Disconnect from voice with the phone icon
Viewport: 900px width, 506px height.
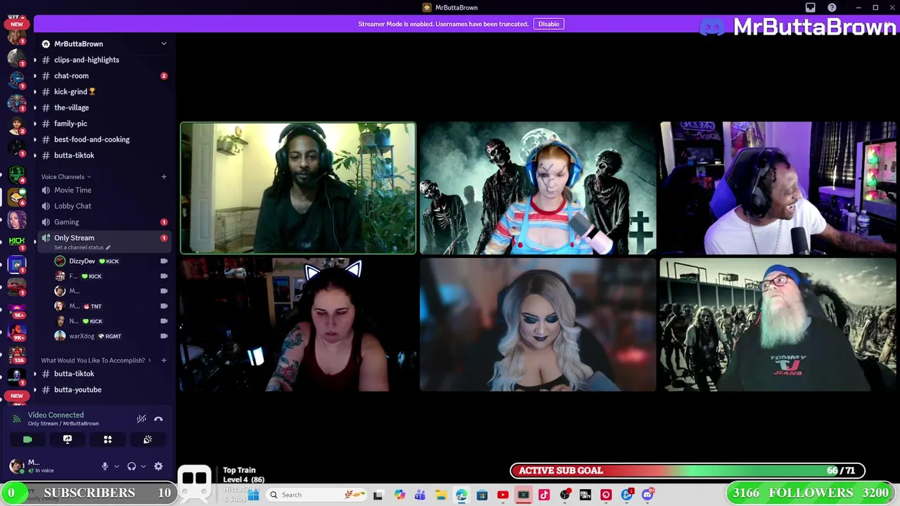(158, 419)
